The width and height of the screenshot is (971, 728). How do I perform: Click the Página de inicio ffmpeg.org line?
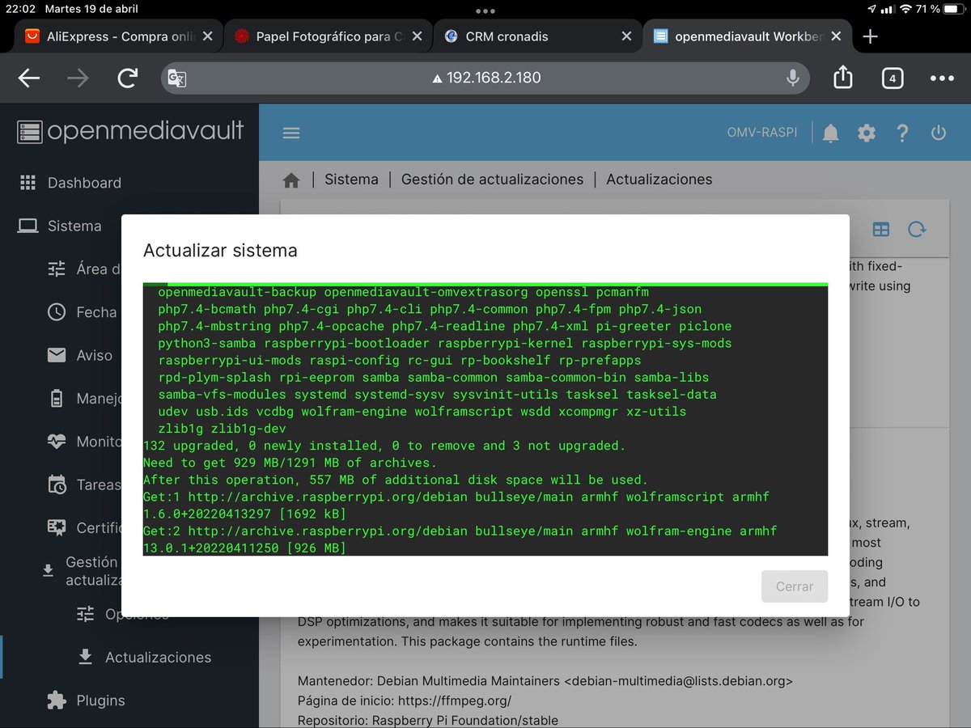tap(405, 700)
